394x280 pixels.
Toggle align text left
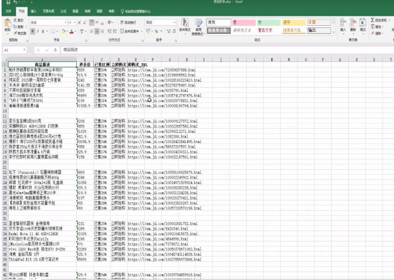tap(92, 31)
